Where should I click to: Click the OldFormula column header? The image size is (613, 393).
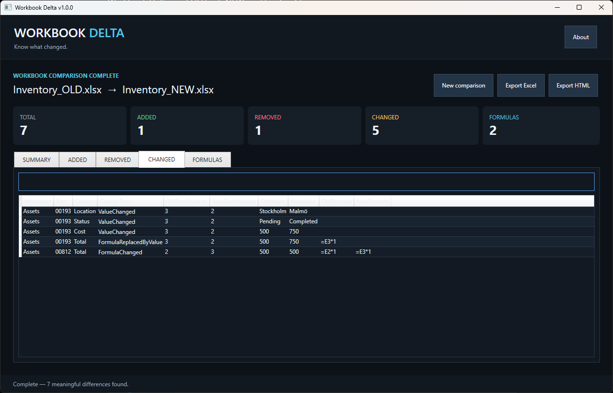(x=337, y=201)
